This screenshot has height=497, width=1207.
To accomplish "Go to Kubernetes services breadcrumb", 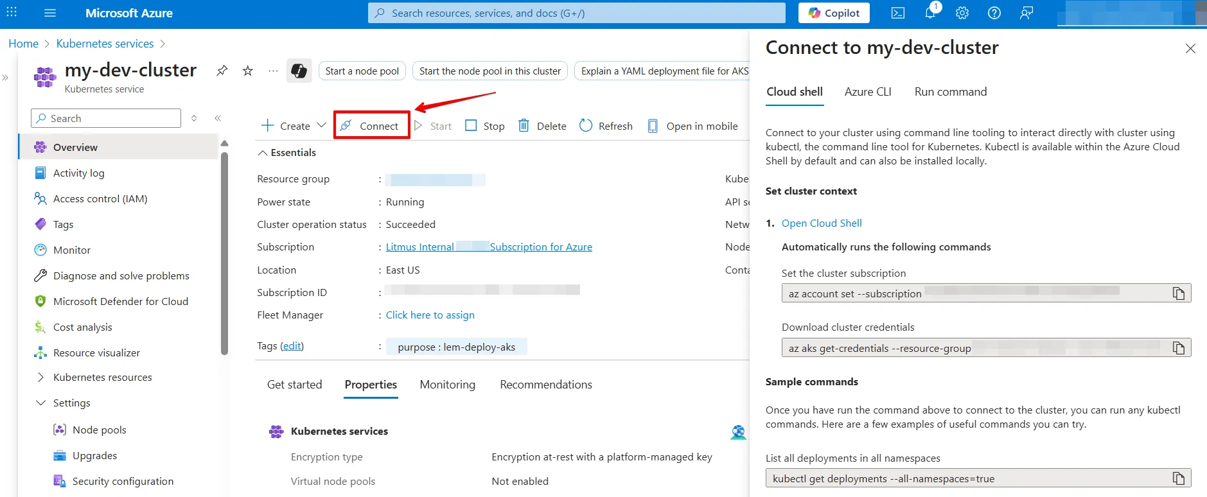I will tap(105, 44).
